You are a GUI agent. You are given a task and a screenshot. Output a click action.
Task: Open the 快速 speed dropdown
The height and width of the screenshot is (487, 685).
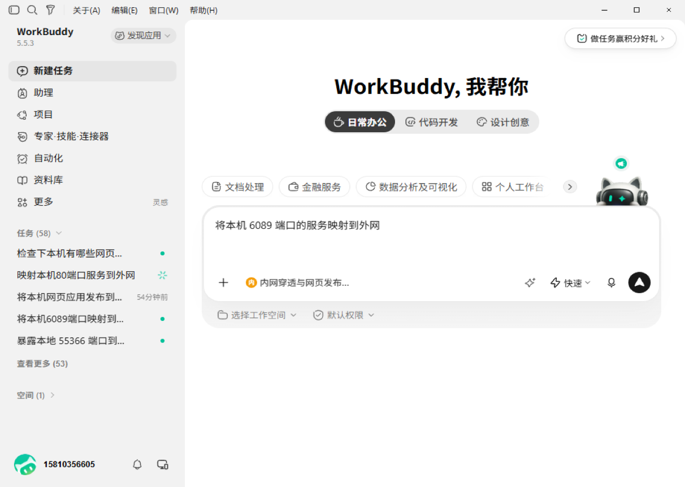570,282
